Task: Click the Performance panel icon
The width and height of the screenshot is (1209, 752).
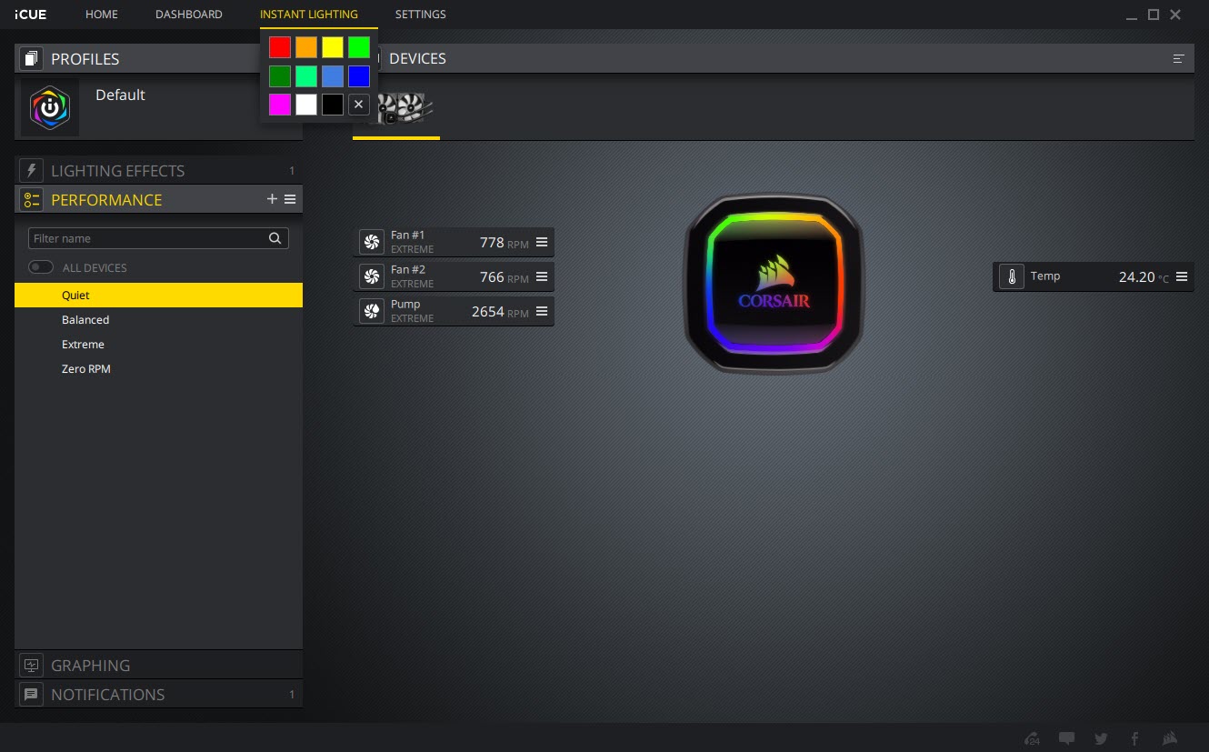Action: click(31, 200)
